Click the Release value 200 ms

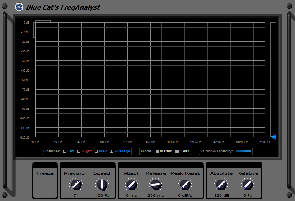click(156, 196)
